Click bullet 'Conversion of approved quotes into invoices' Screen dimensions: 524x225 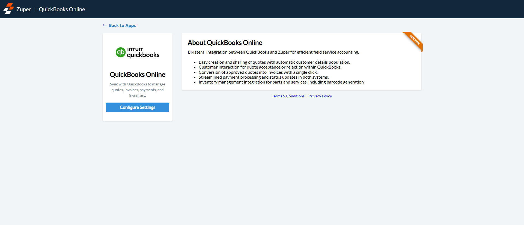(258, 72)
